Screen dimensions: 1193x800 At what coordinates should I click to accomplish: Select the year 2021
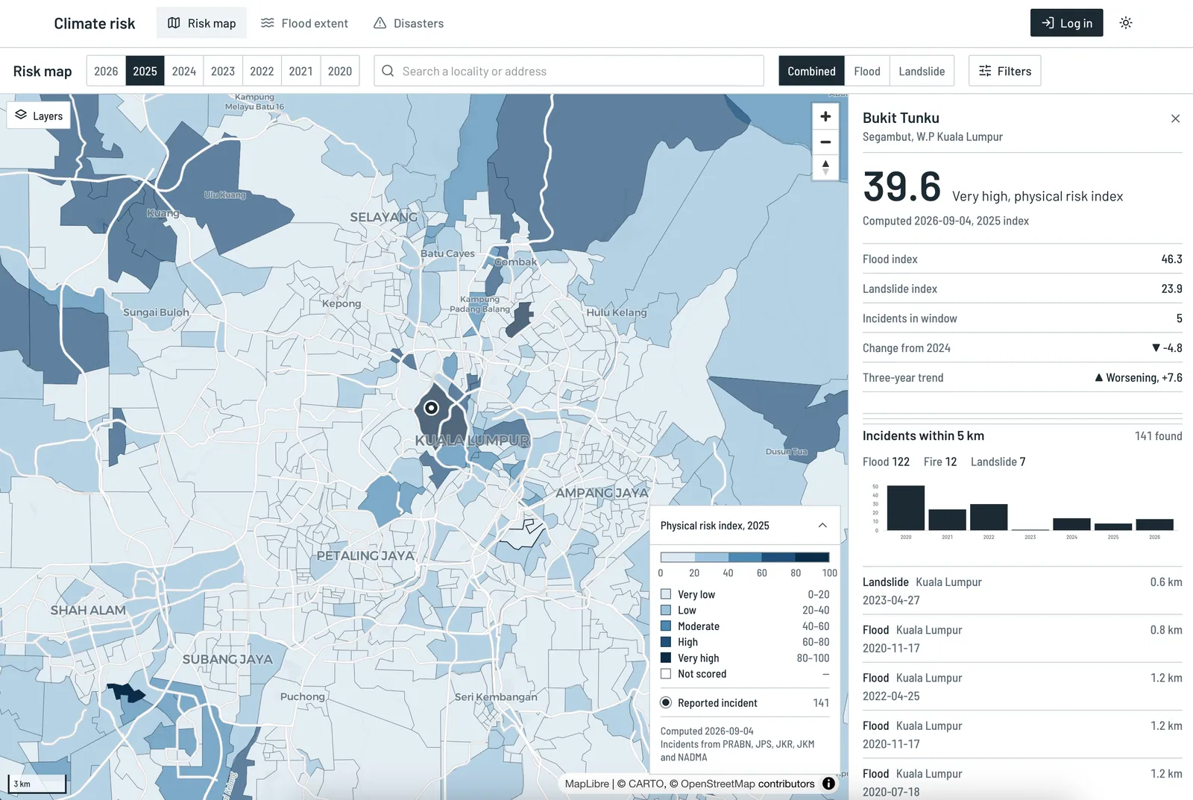coord(301,71)
